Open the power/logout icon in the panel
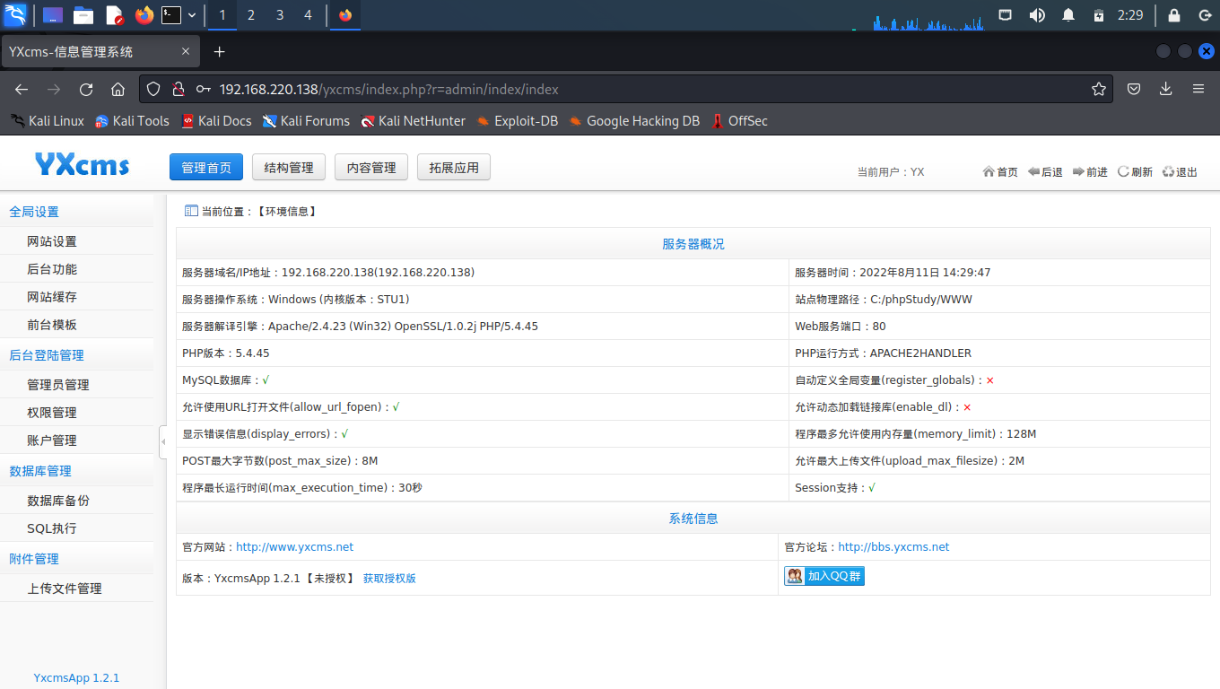Image resolution: width=1220 pixels, height=689 pixels. point(1204,15)
